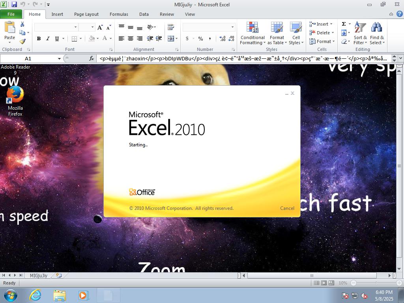Viewport: 404px width, 303px height.
Task: Click the Grow Font icon
Action: 100,27
